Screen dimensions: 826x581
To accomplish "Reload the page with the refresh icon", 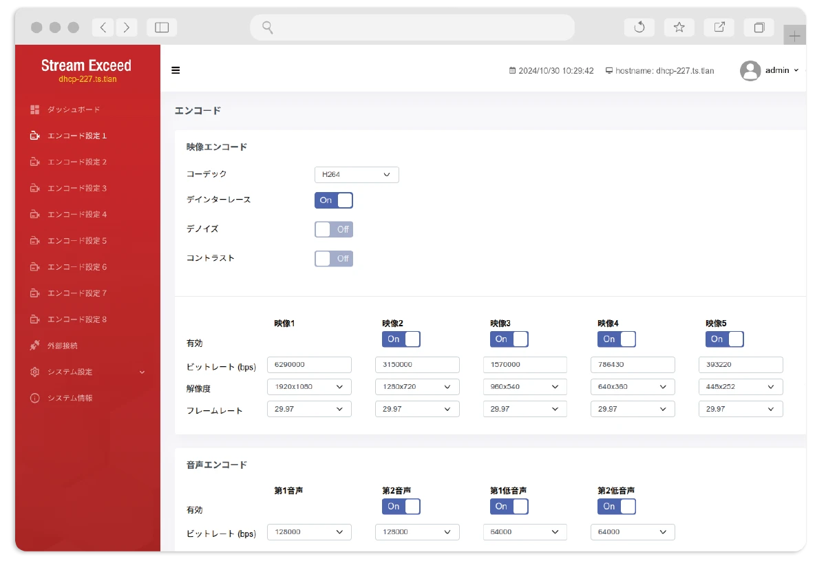I will (639, 28).
